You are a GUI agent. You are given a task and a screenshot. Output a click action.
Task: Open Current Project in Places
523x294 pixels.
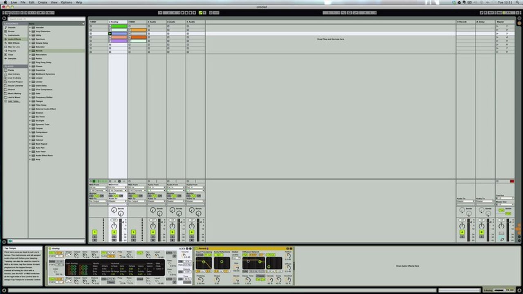14,82
